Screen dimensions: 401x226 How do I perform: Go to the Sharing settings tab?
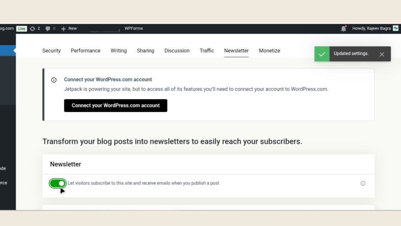145,51
